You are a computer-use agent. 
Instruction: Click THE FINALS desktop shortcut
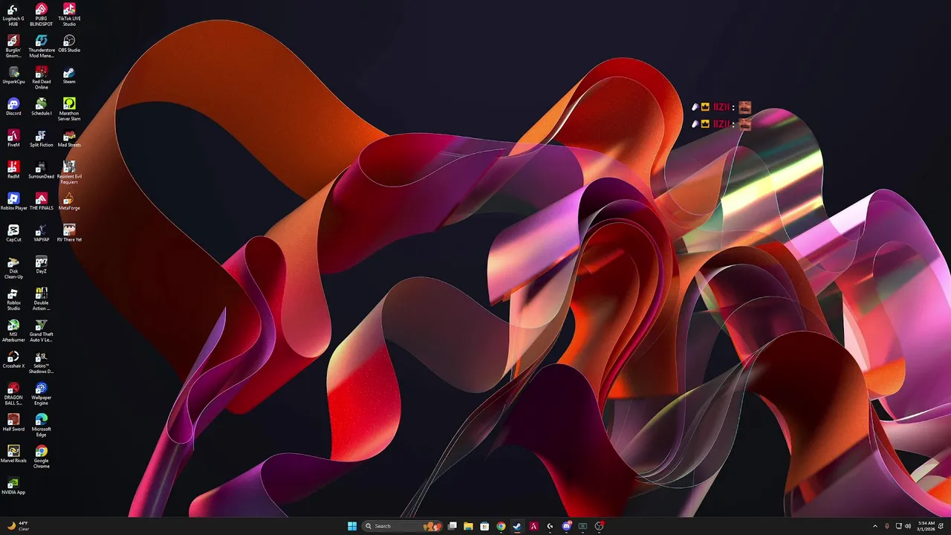42,202
